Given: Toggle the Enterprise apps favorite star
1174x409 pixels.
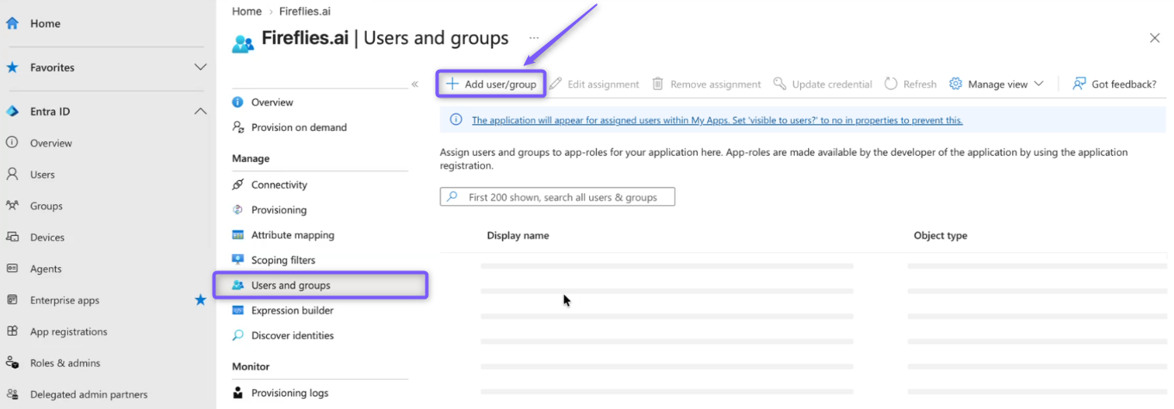Looking at the screenshot, I should point(200,300).
